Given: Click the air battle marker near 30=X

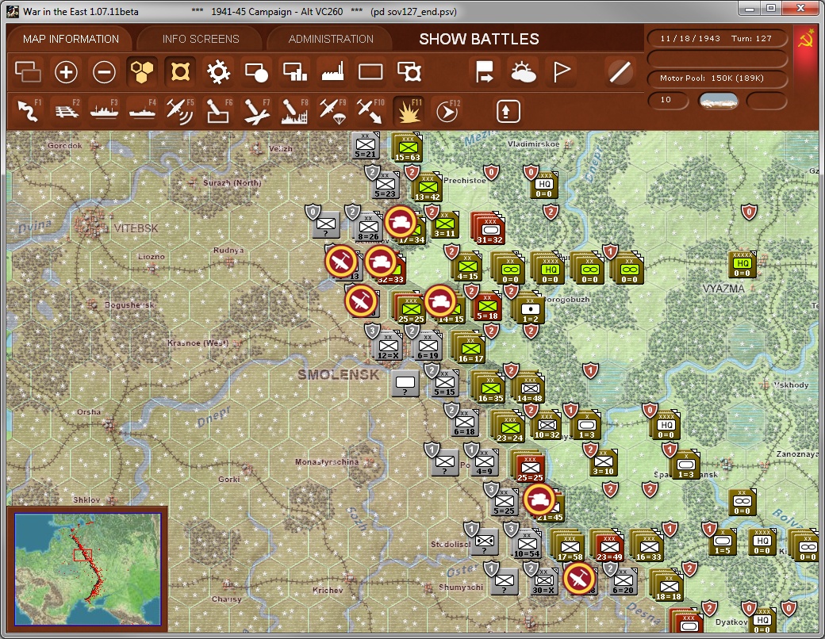Looking at the screenshot, I should pyautogui.click(x=579, y=579).
